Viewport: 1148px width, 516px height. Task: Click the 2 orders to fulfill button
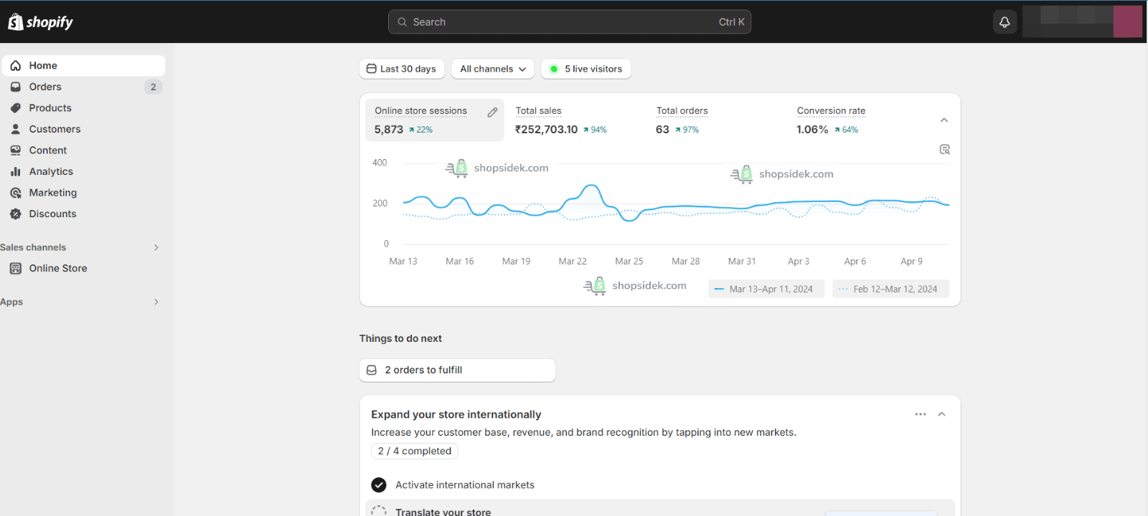coord(457,370)
